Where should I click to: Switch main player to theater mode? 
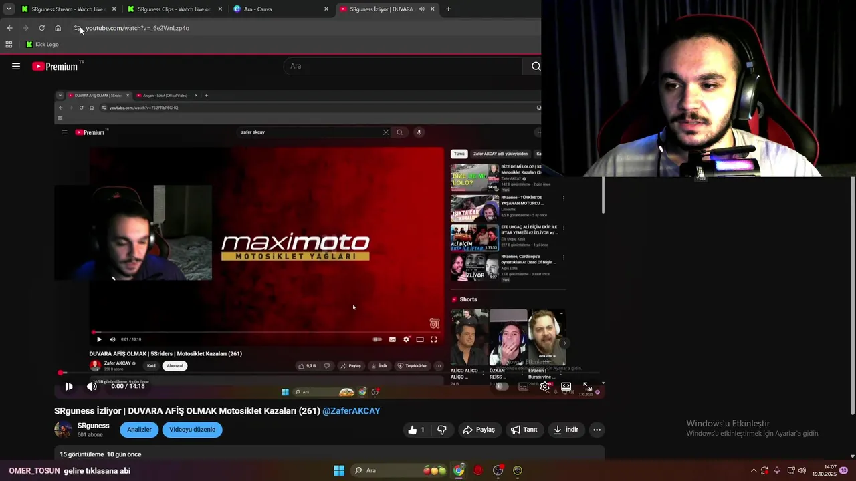coord(566,386)
